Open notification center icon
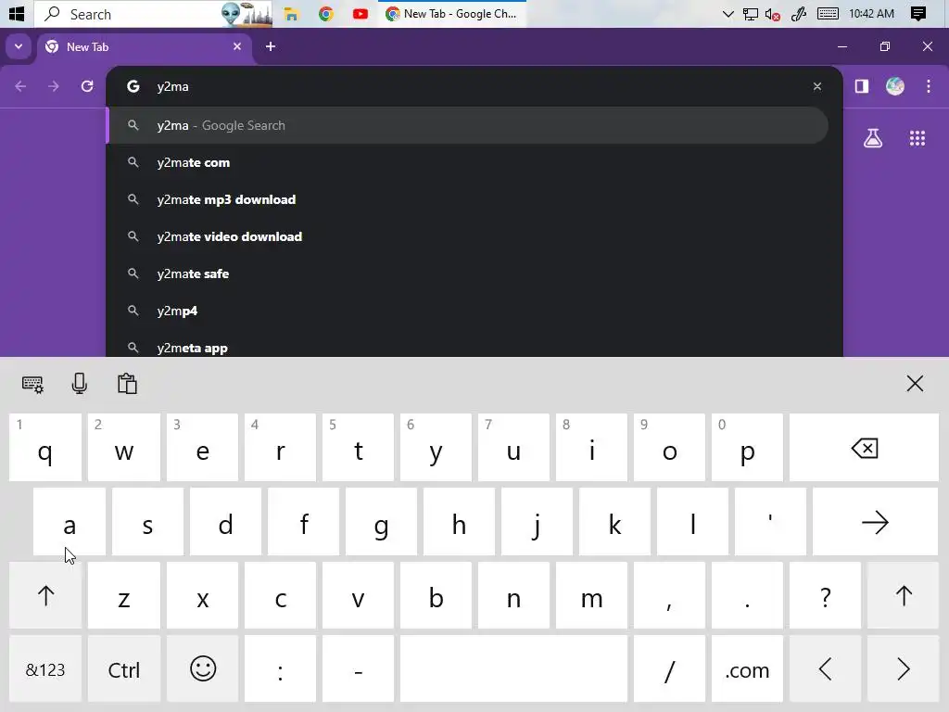949x712 pixels. pyautogui.click(x=918, y=14)
